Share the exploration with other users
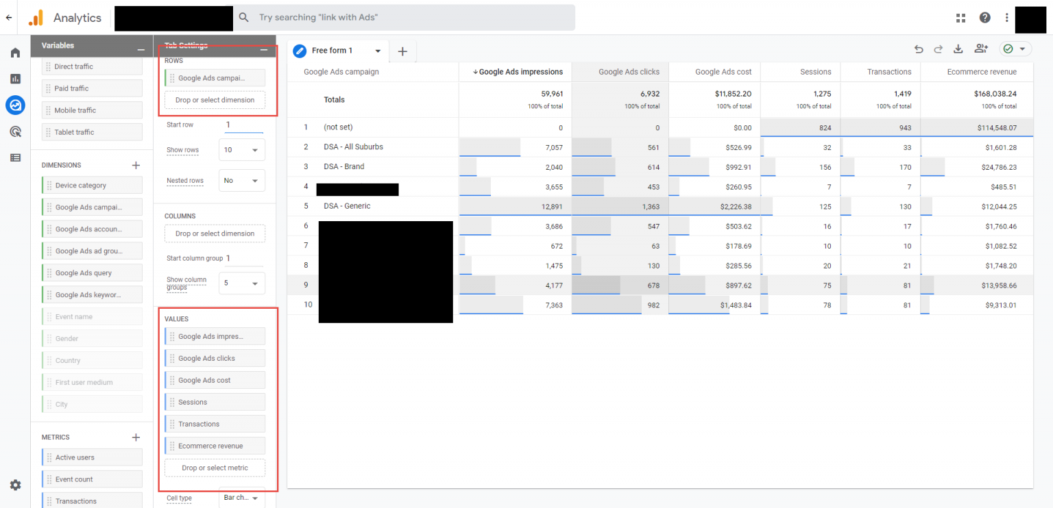The width and height of the screenshot is (1053, 508). [981, 49]
